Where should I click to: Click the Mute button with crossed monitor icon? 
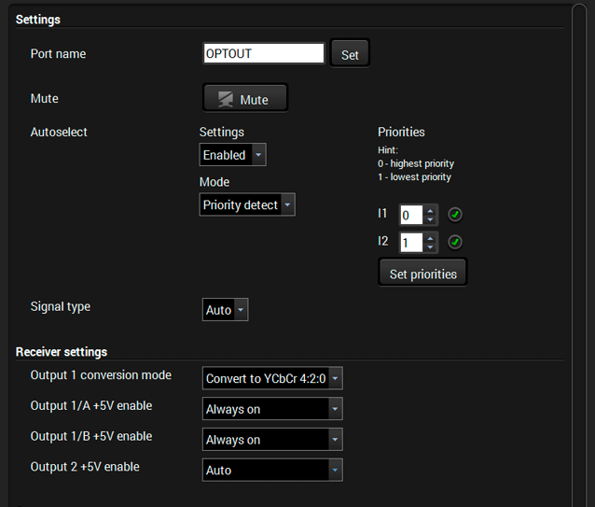(x=245, y=98)
